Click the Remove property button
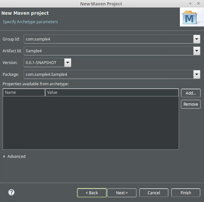 pyautogui.click(x=191, y=104)
